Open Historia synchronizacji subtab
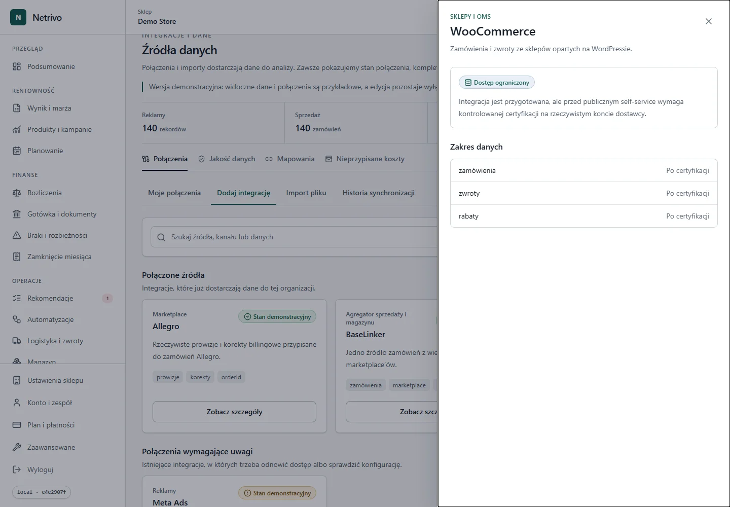The image size is (730, 507). point(379,193)
